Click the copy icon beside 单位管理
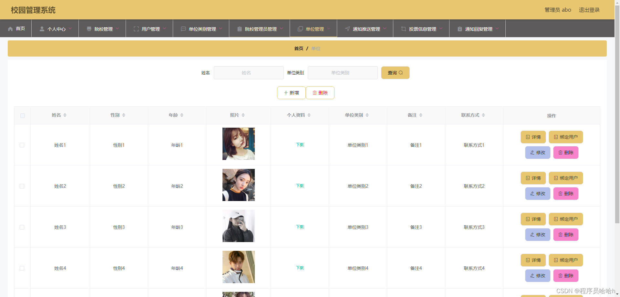The height and width of the screenshot is (297, 620). [x=300, y=29]
